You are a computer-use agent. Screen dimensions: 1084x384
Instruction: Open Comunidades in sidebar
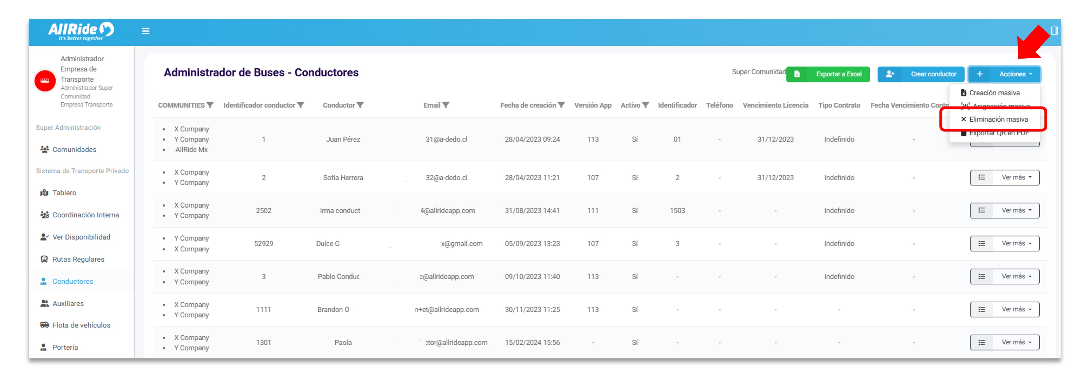(x=74, y=149)
